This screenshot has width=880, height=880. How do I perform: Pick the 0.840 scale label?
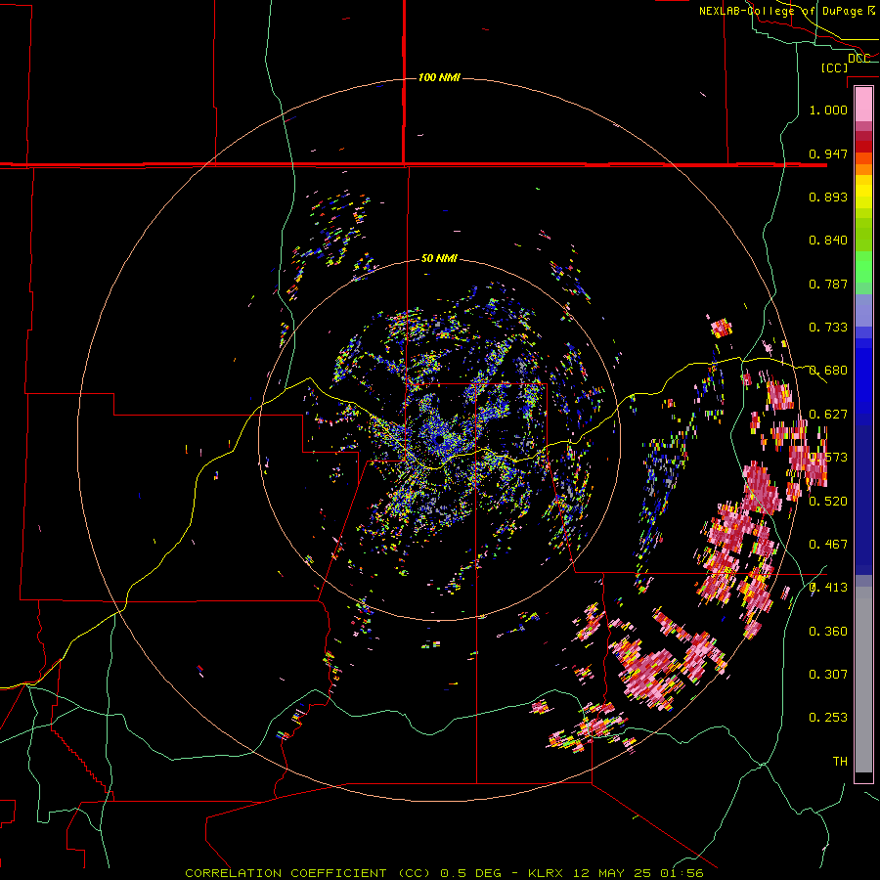click(828, 241)
